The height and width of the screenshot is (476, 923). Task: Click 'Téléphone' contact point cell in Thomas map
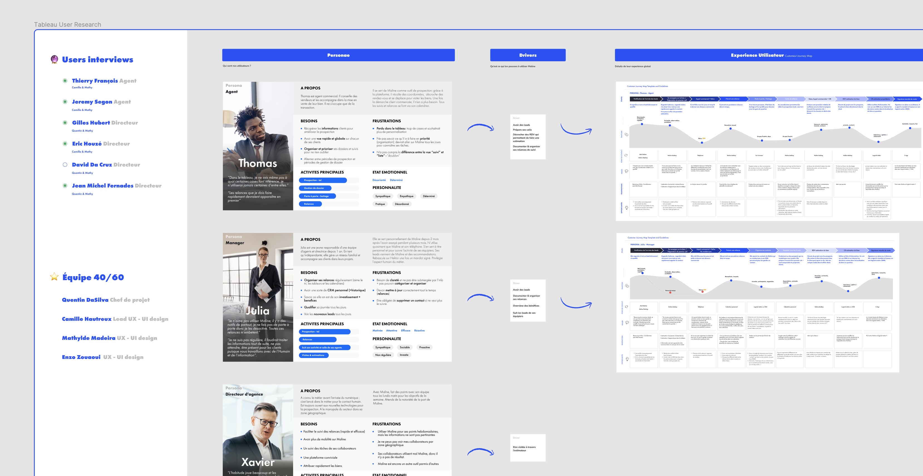(x=702, y=156)
